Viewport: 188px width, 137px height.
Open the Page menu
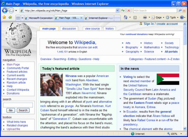click(158, 18)
